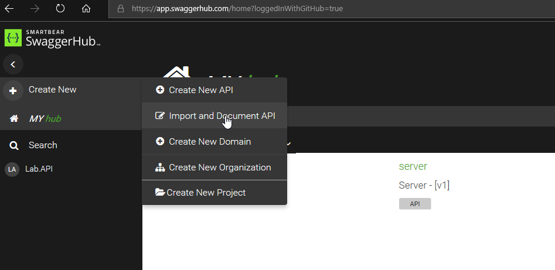Click the gray API badge
555x270 pixels.
(415, 204)
